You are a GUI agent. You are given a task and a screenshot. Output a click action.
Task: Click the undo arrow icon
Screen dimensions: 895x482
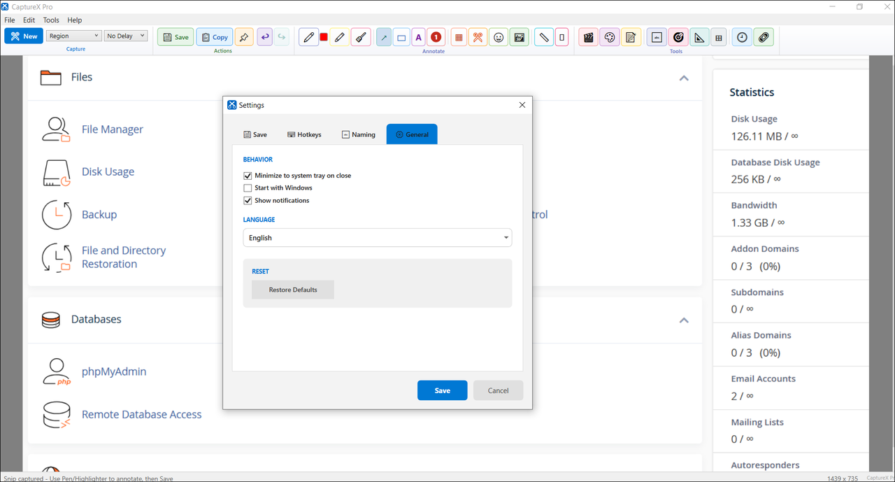[264, 37]
